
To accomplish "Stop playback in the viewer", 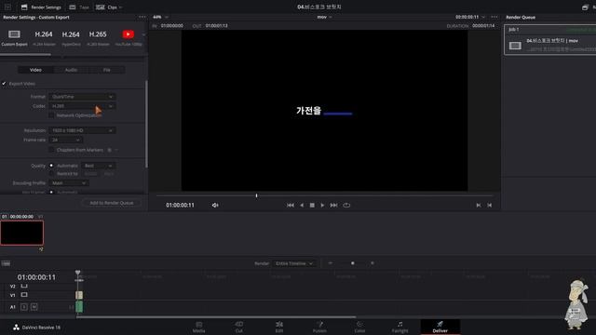I will (312, 205).
